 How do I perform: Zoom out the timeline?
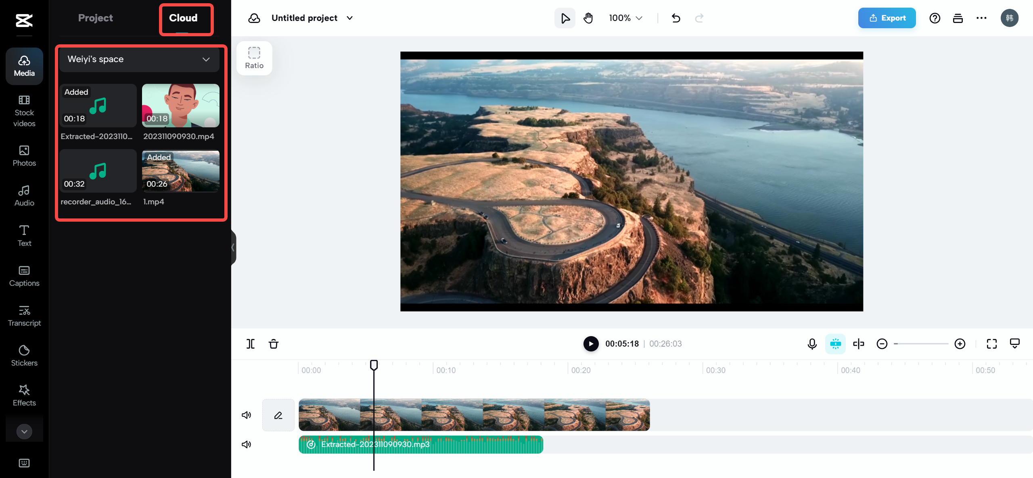click(882, 344)
